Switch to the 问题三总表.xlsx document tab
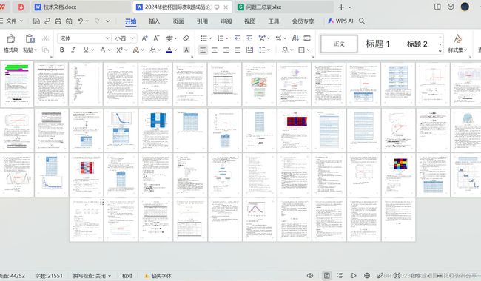 pyautogui.click(x=260, y=7)
